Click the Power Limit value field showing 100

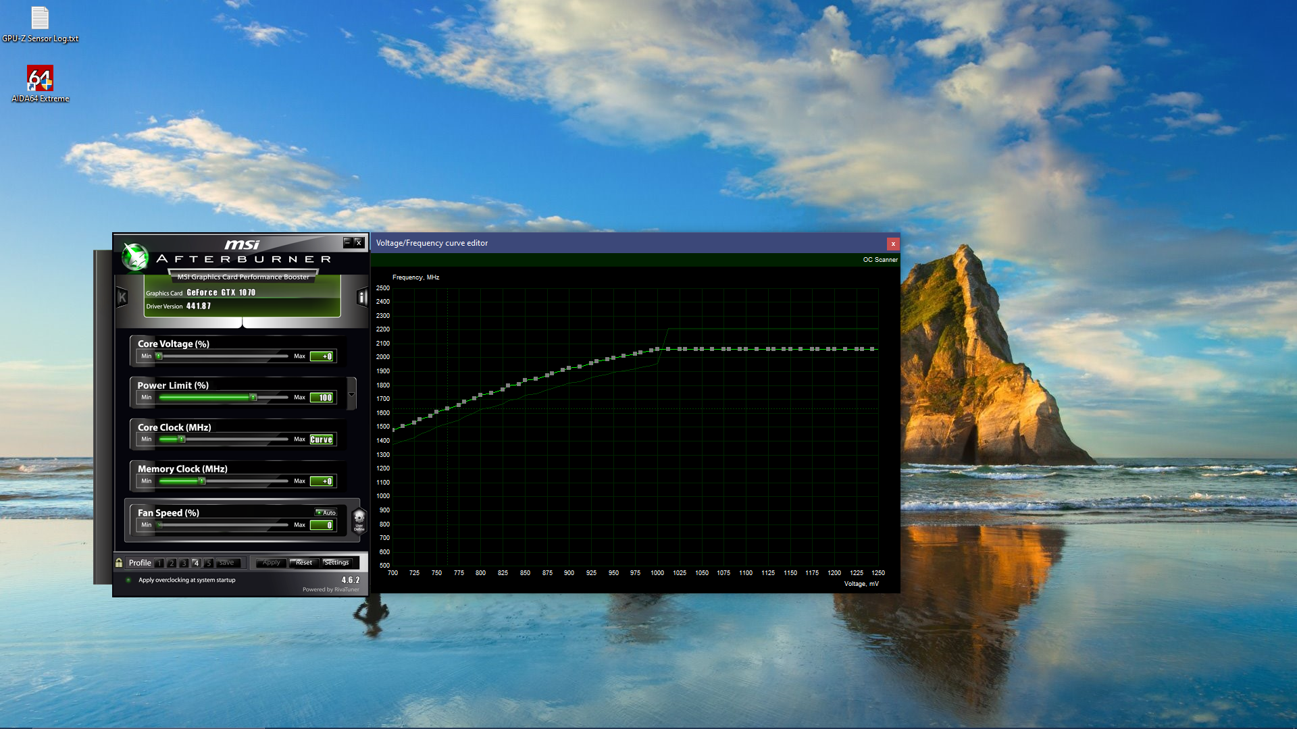(x=322, y=398)
